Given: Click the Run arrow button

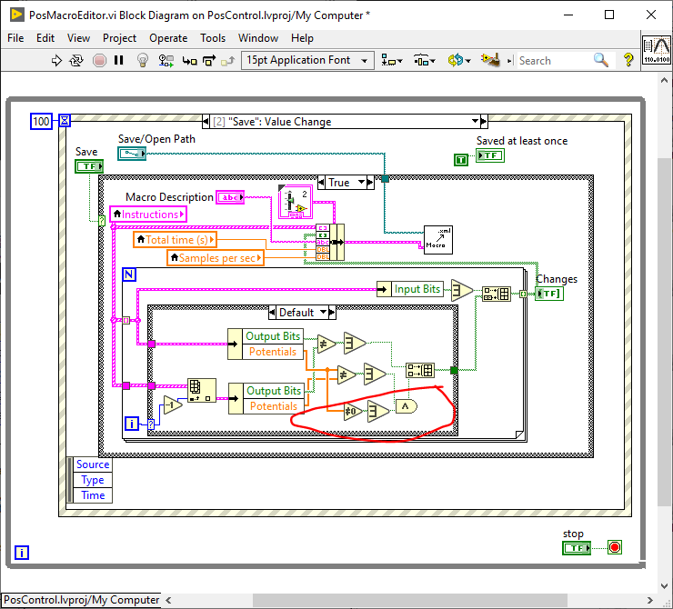Looking at the screenshot, I should click(x=56, y=60).
